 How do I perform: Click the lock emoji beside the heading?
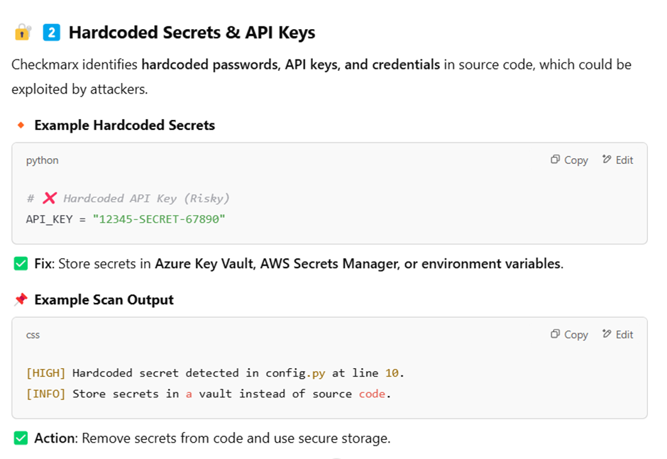pyautogui.click(x=23, y=33)
